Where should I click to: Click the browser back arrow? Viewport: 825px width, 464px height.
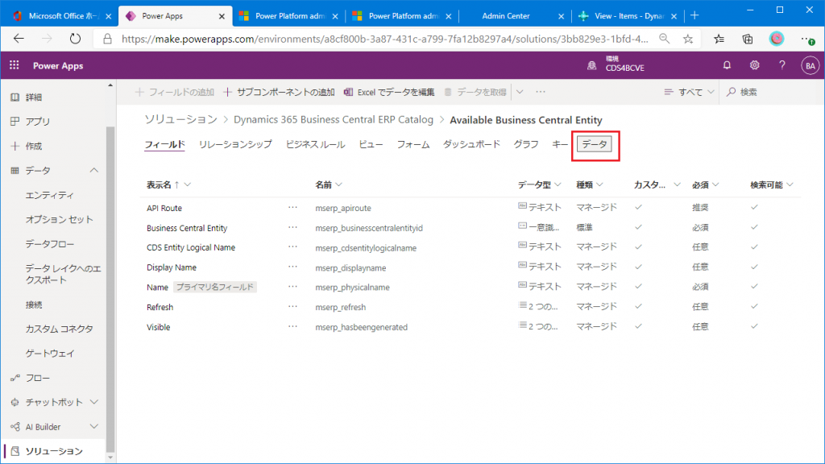19,39
